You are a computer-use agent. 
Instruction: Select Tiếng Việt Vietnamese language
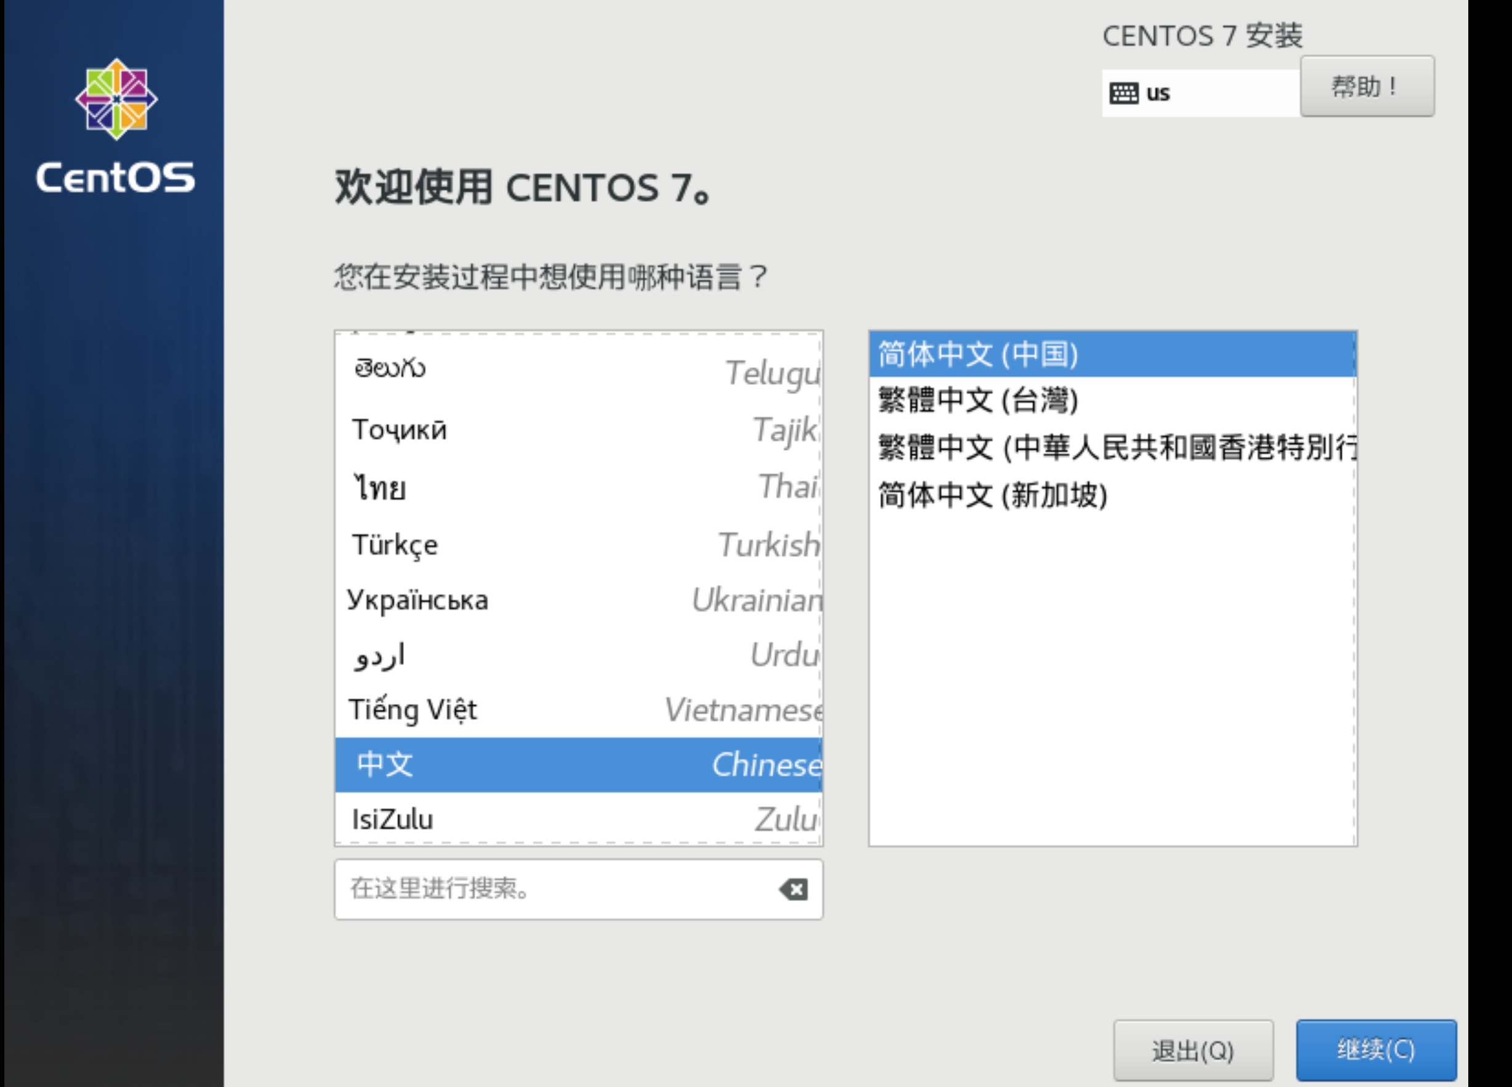(x=579, y=709)
